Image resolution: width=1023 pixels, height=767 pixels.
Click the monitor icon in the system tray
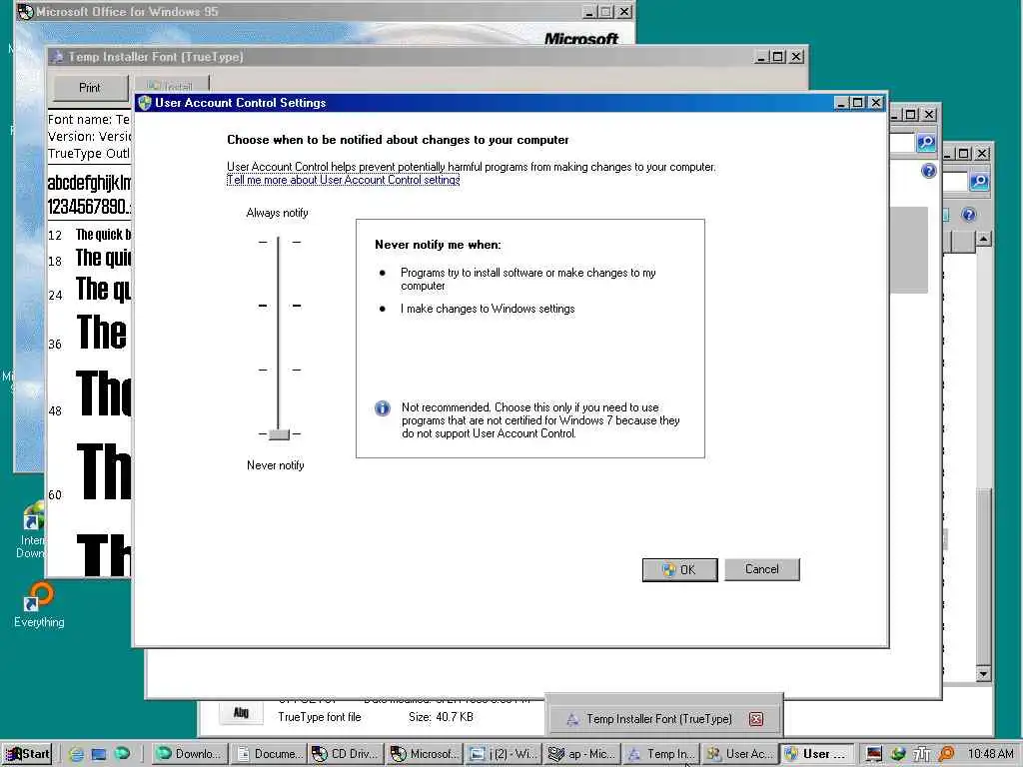[874, 754]
